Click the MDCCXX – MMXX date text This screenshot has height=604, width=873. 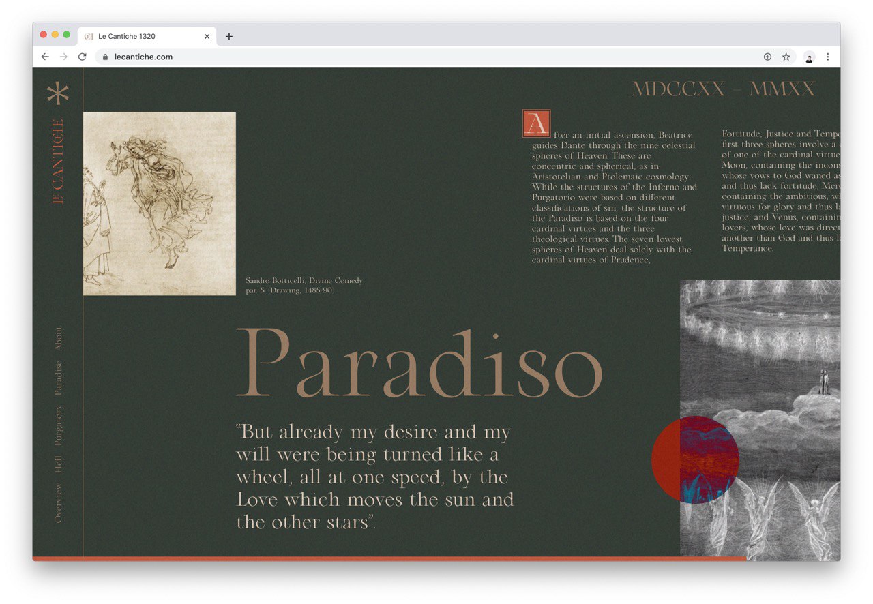[x=724, y=89]
